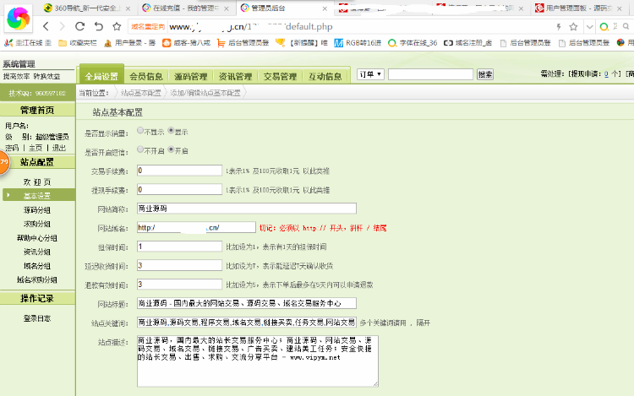Viewport: 634px width, 396px height.
Task: Click the 搜索 search button
Action: [484, 74]
